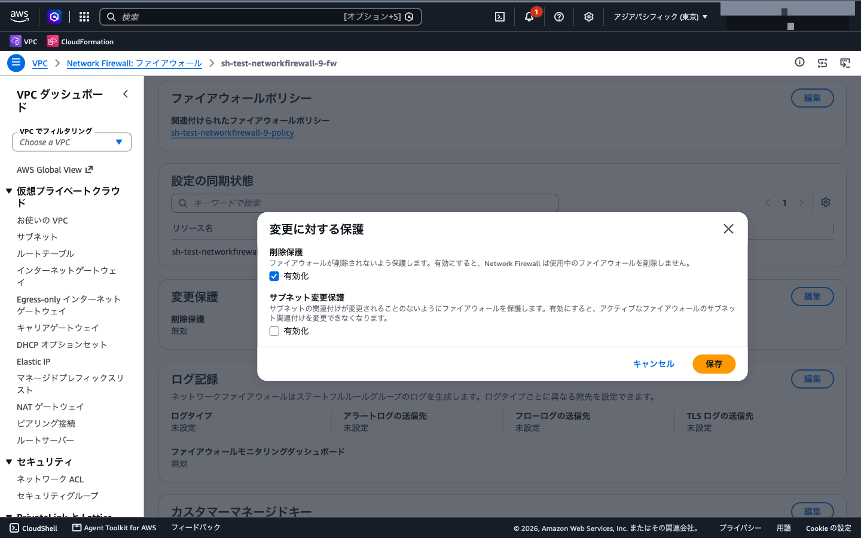The width and height of the screenshot is (861, 538).
Task: Open the help question mark icon
Action: click(559, 17)
